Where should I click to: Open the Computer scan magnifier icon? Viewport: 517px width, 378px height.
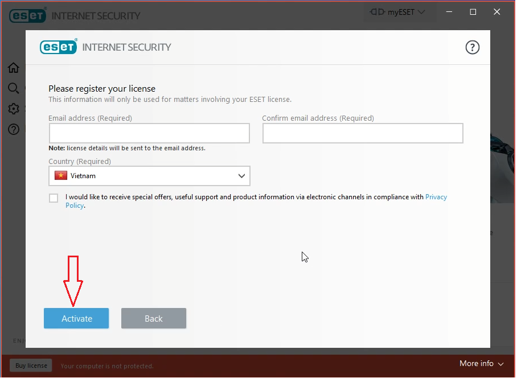[x=14, y=88]
